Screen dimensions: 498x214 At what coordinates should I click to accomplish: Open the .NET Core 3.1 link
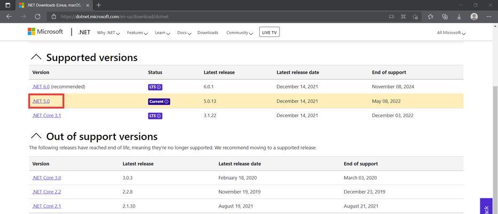pos(46,116)
